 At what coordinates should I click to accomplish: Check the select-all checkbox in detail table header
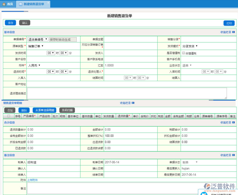[x=9, y=116]
